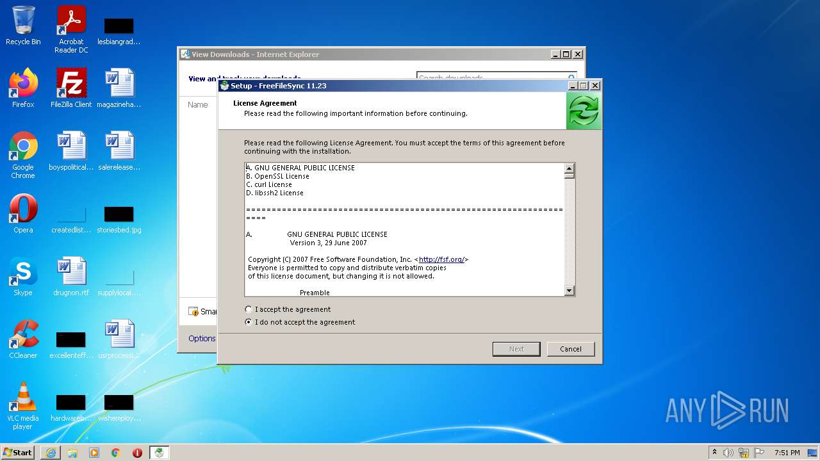820x461 pixels.
Task: Launch Acrobat Reader DC shortcut
Action: coord(71,29)
